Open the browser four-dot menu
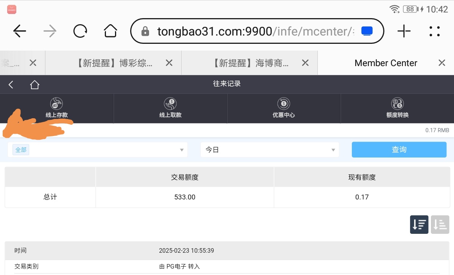The height and width of the screenshot is (275, 454). click(435, 31)
